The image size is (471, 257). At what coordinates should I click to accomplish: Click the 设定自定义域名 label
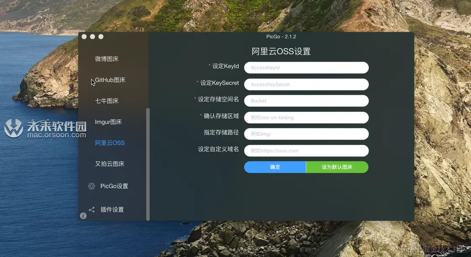coord(218,149)
